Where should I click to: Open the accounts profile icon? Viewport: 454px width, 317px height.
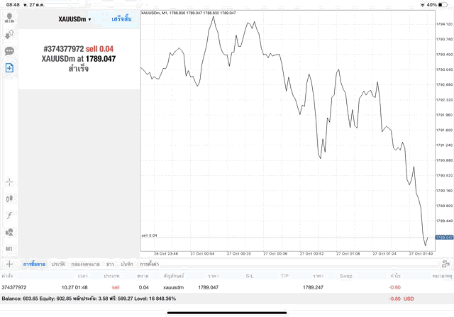coord(9,17)
